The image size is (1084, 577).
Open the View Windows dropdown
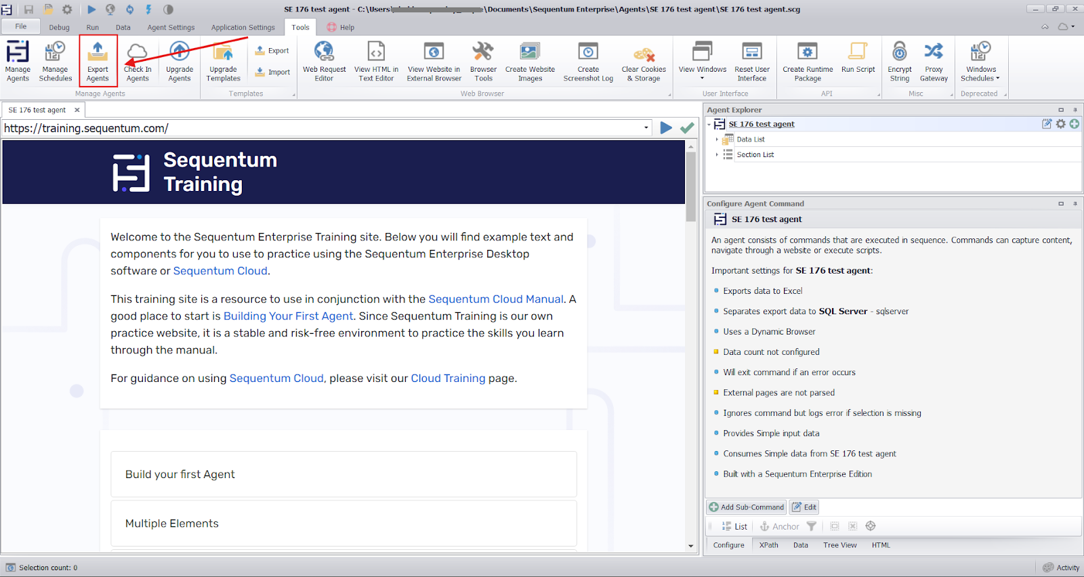coord(703,61)
